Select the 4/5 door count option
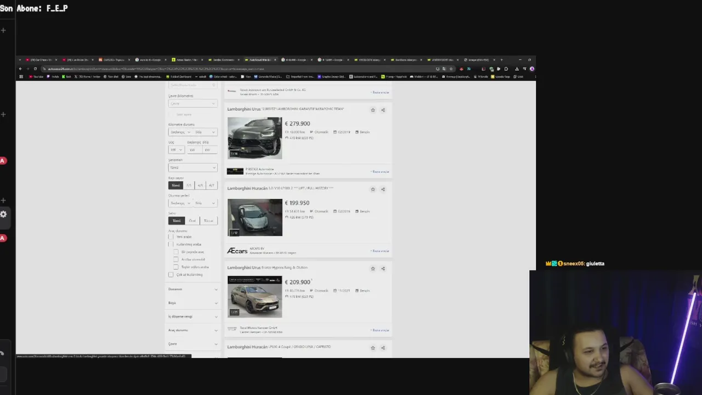The width and height of the screenshot is (702, 395). click(x=200, y=185)
